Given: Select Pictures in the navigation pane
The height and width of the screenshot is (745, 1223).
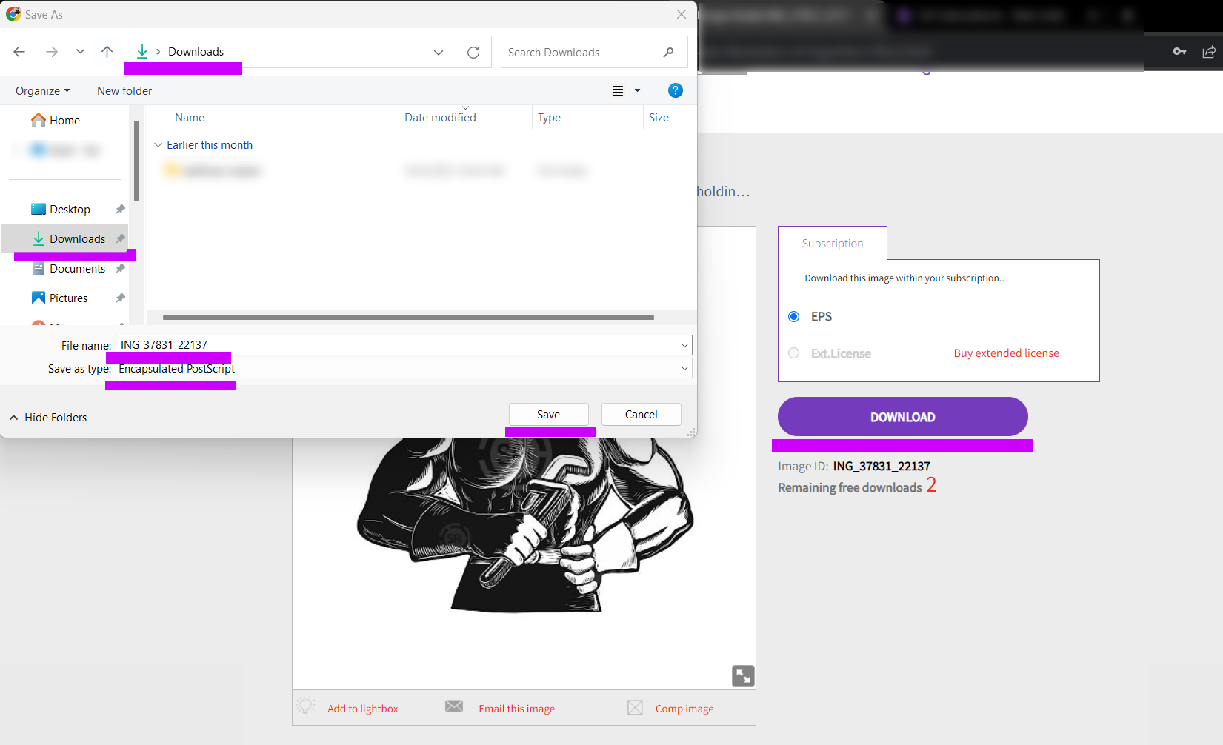Looking at the screenshot, I should [x=60, y=298].
